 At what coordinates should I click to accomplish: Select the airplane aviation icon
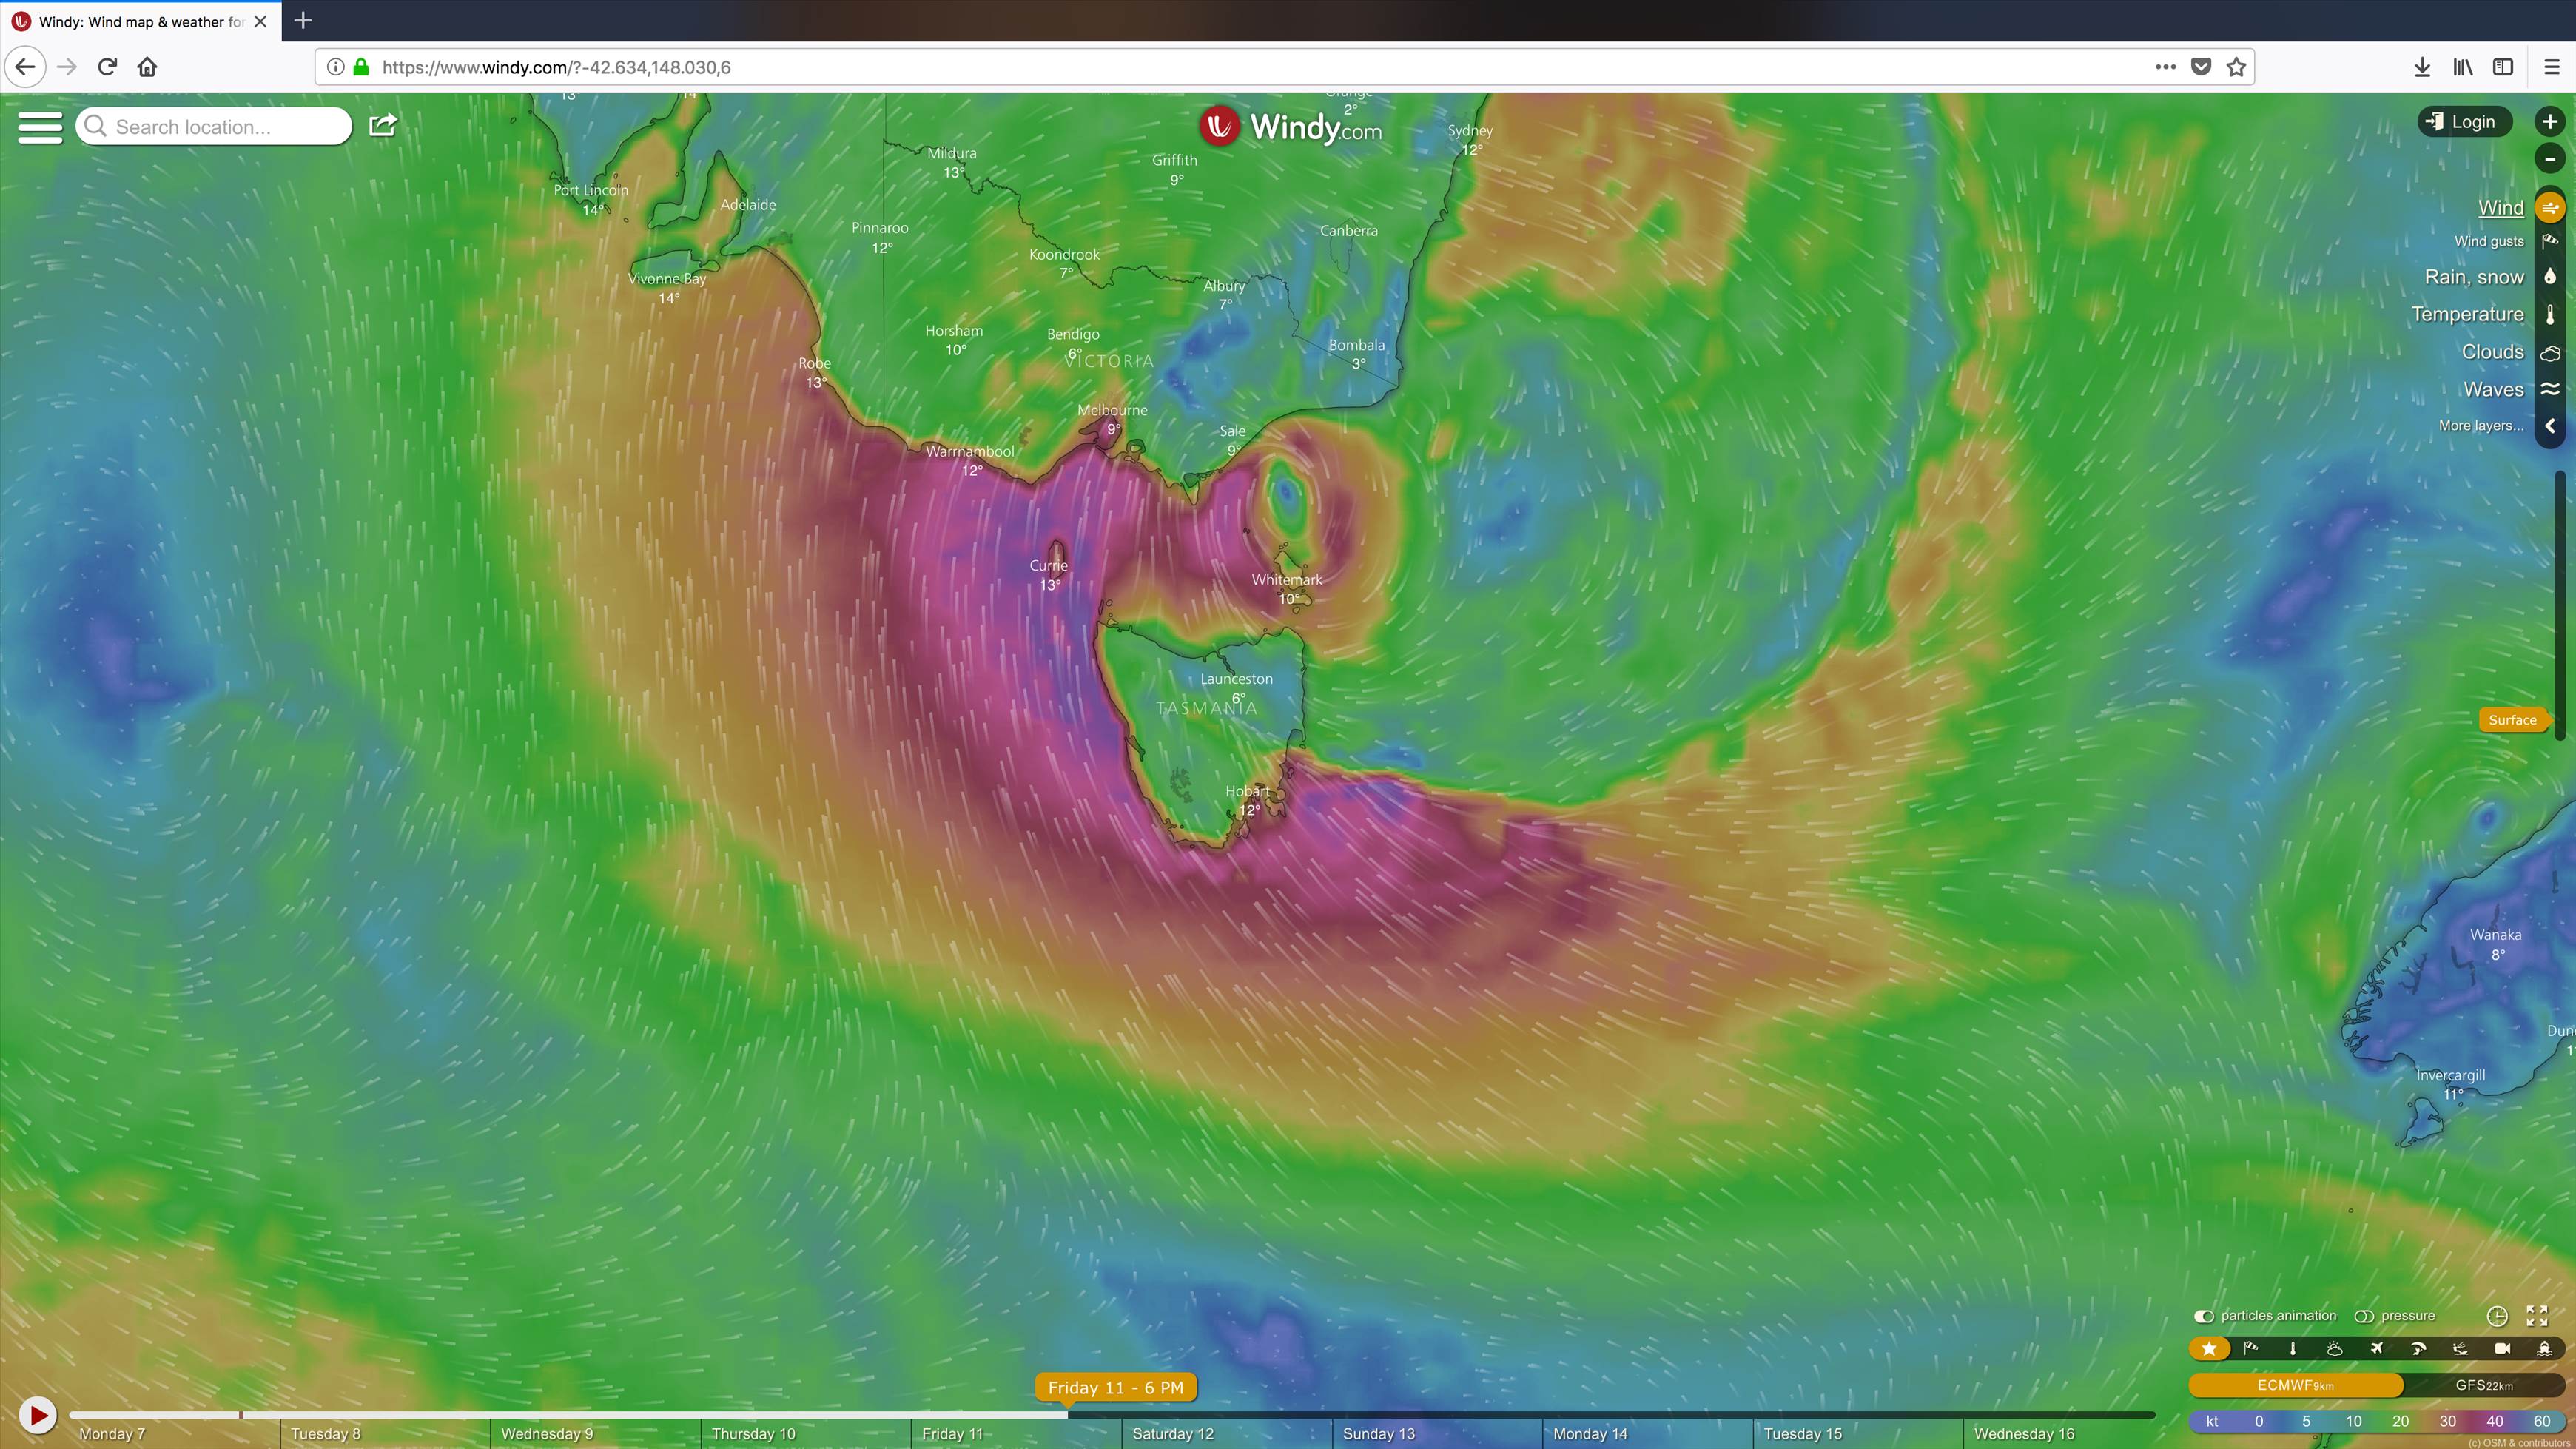(x=2376, y=1348)
